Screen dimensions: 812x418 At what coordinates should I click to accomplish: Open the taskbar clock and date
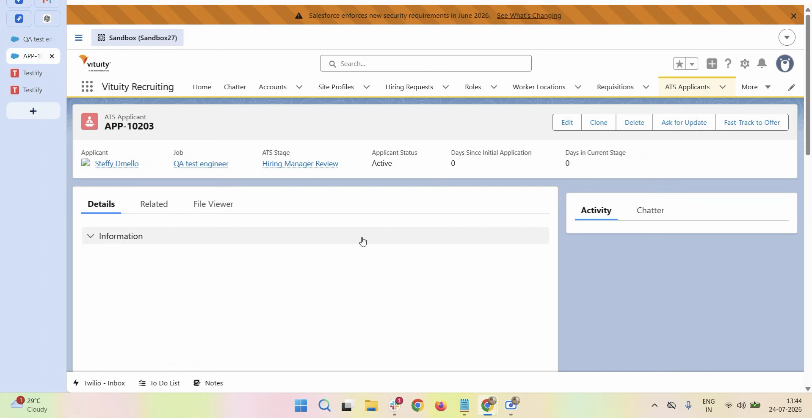tap(785, 405)
